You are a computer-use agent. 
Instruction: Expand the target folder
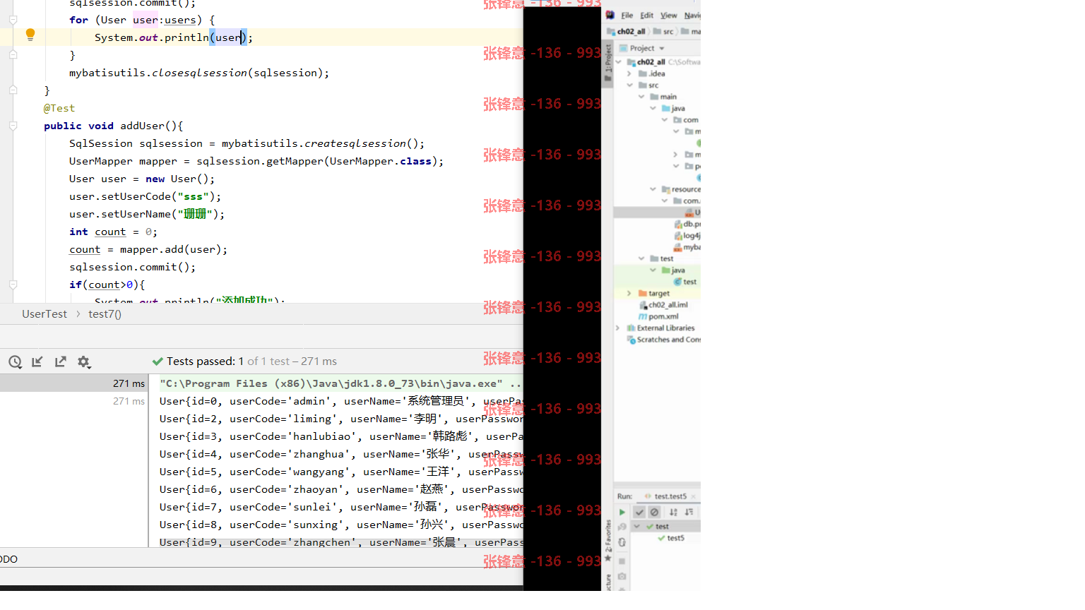(629, 293)
